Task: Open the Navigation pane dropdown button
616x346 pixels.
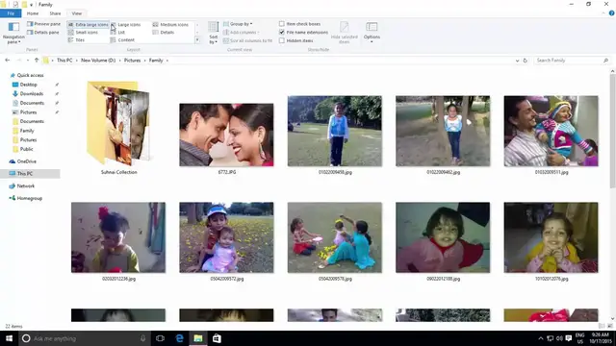Action: 13,33
